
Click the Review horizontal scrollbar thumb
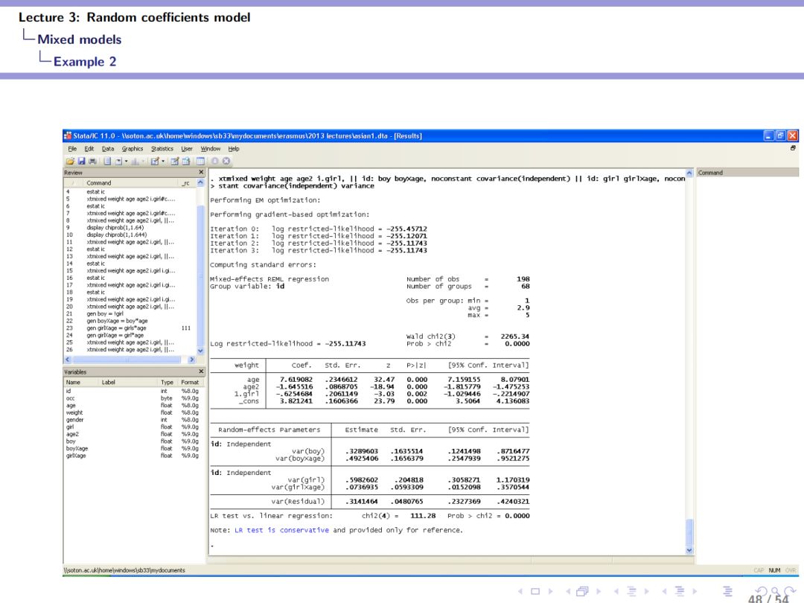click(x=126, y=360)
